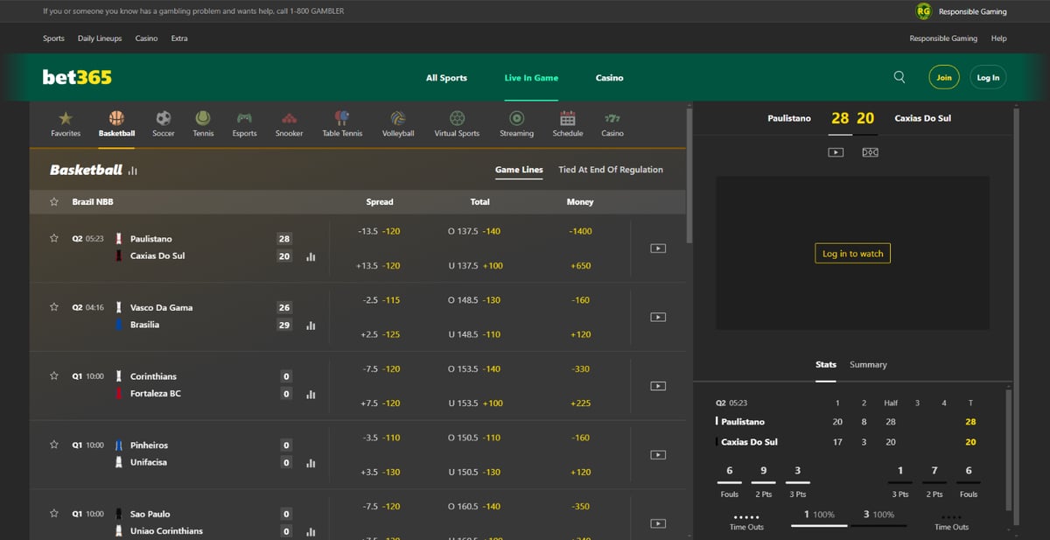Viewport: 1050px width, 540px height.
Task: Open the Schedule calendar icon
Action: [x=568, y=124]
